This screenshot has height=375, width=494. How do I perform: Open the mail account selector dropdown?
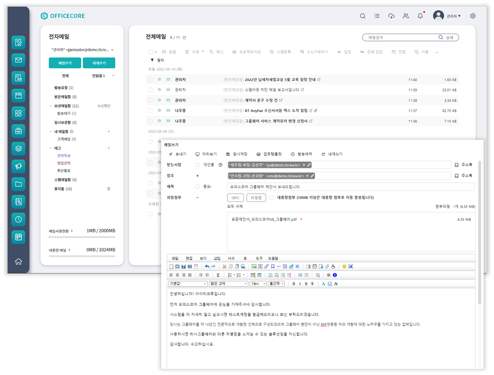click(112, 50)
